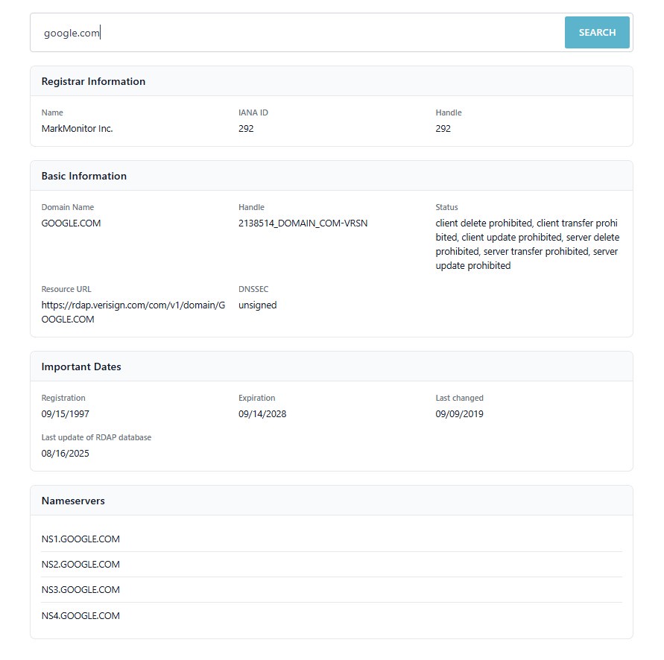Click nameserver NS2.GOOGLE.COM
664x660 pixels.
80,565
